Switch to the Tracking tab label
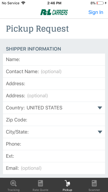Viewport: 108px width, 192px height. click(x=13, y=190)
